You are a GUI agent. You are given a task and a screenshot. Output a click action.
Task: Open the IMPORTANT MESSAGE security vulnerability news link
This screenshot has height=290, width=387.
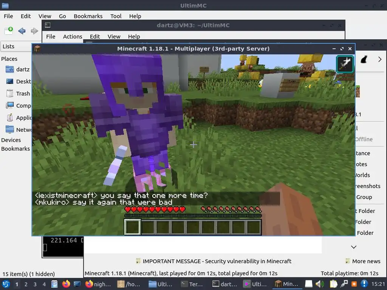[214, 261]
